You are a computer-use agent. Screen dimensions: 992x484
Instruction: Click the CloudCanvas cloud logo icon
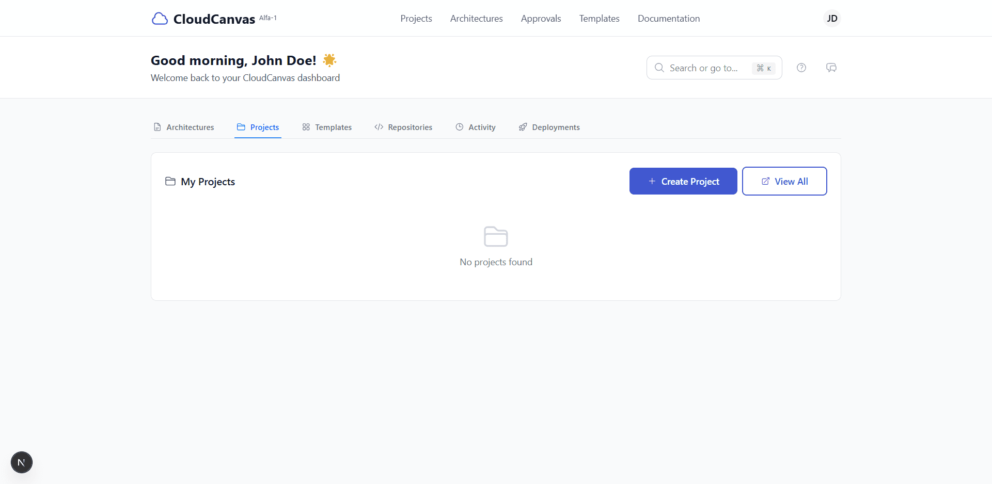coord(160,18)
